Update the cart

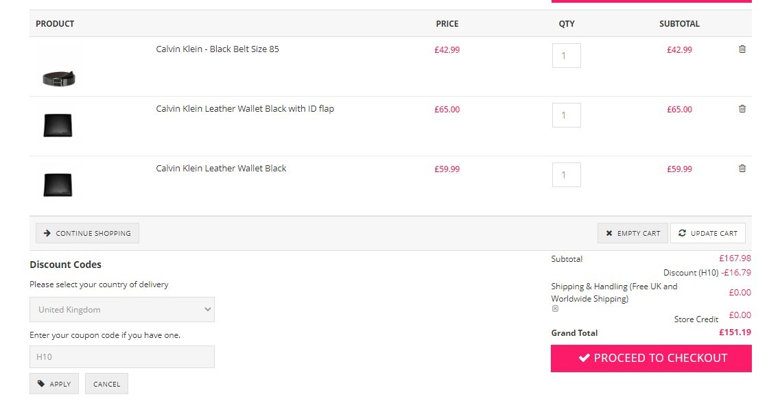(708, 233)
